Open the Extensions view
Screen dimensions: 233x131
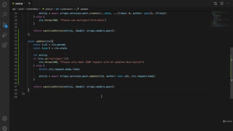point(5,45)
